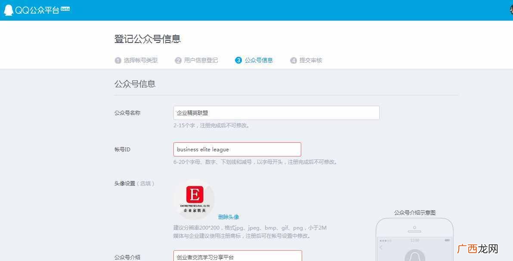The height and width of the screenshot is (261, 513).
Task: Go to step 4 提交审核
Action: click(x=306, y=60)
